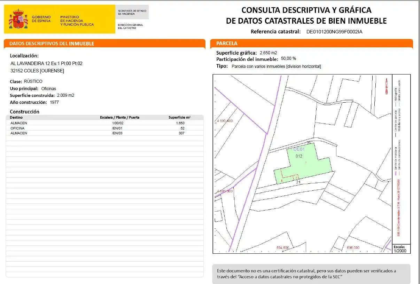Click the north arrow compass symbol
The height and width of the screenshot is (284, 420).
[x=386, y=86]
